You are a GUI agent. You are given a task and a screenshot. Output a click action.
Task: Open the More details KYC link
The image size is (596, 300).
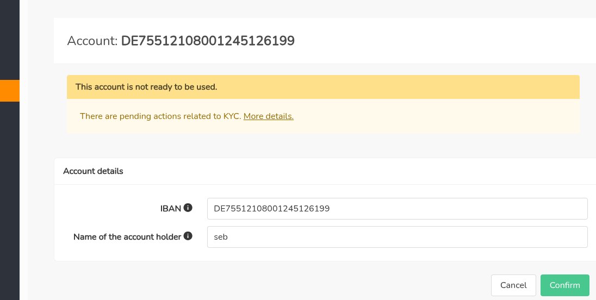(x=269, y=116)
